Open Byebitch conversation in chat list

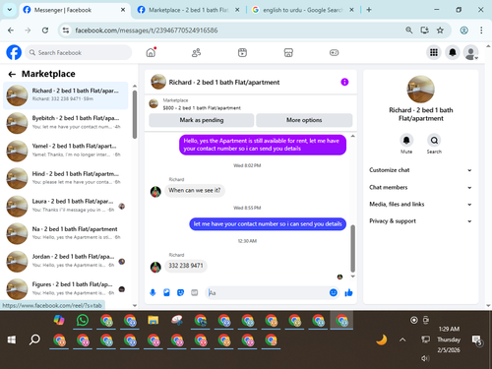(x=66, y=123)
